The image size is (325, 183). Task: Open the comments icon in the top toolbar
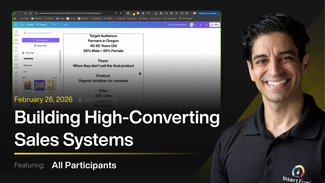[x=206, y=24]
